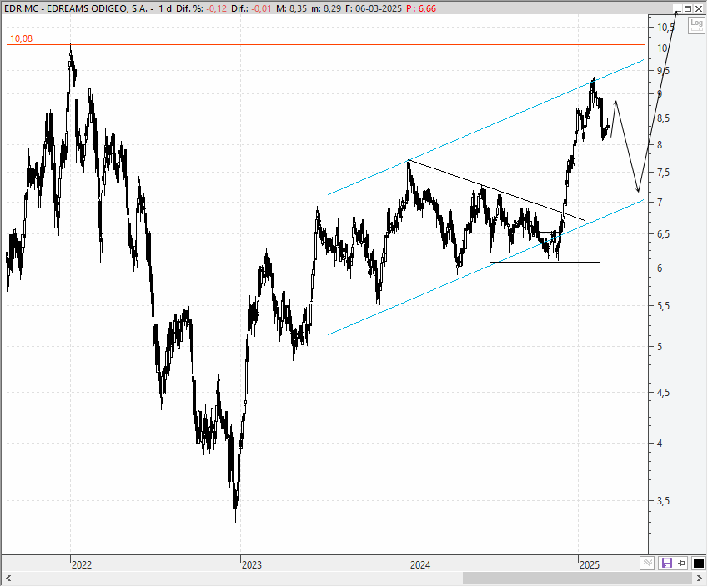Image resolution: width=708 pixels, height=587 pixels.
Task: Click the 2025 time axis label
Action: (590, 564)
